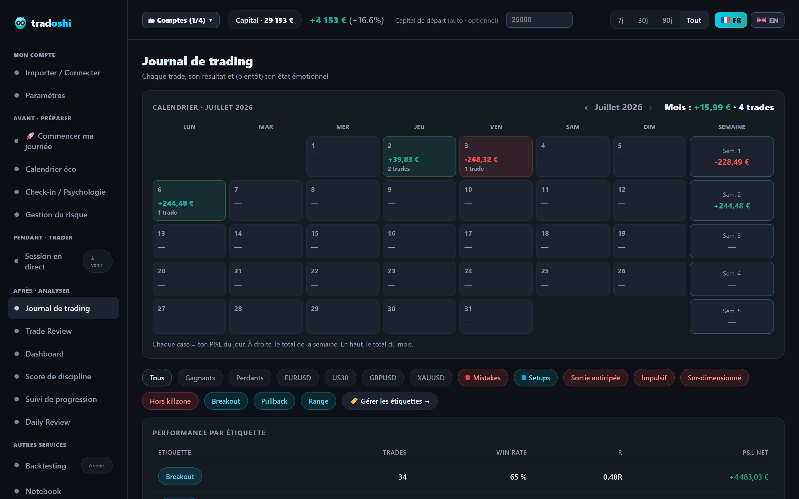Select the 90j period filter
799x499 pixels.
coord(667,20)
